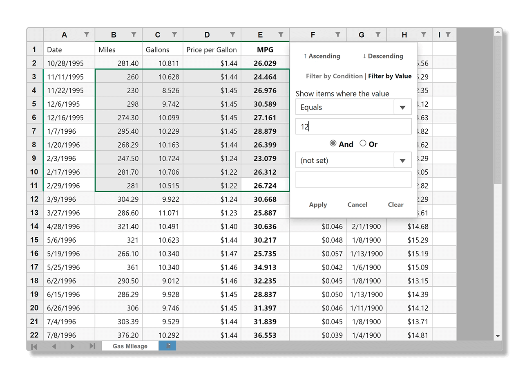Select the Gas Mileage sheet tab

pos(130,346)
